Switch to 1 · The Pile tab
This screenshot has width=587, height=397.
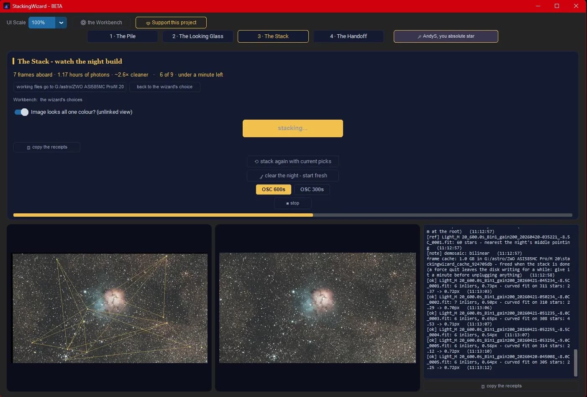[x=123, y=36]
